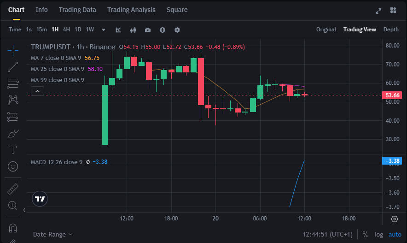Screen dimensions: 407x243
Task: Open the Date Range dropdown
Action: 52,234
